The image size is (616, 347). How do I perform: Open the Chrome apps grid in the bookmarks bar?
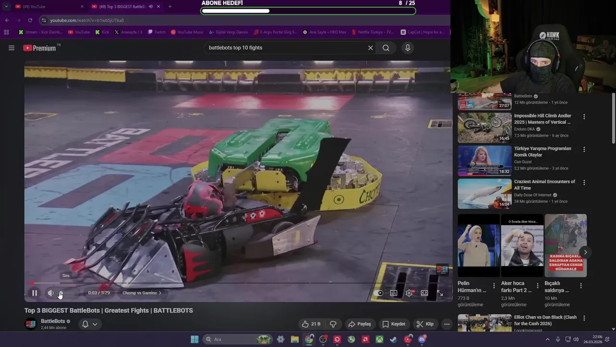[x=6, y=32]
